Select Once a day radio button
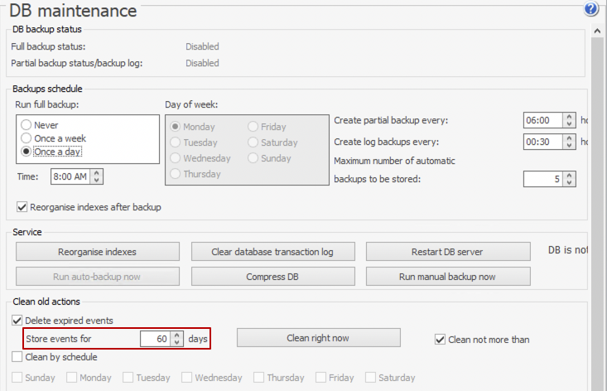 26,152
